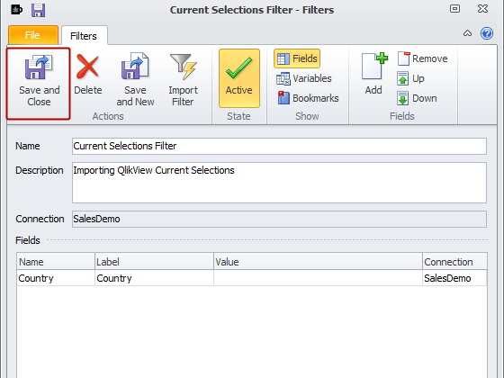504x378 pixels.
Task: Remove the selected field
Action: pyautogui.click(x=422, y=58)
